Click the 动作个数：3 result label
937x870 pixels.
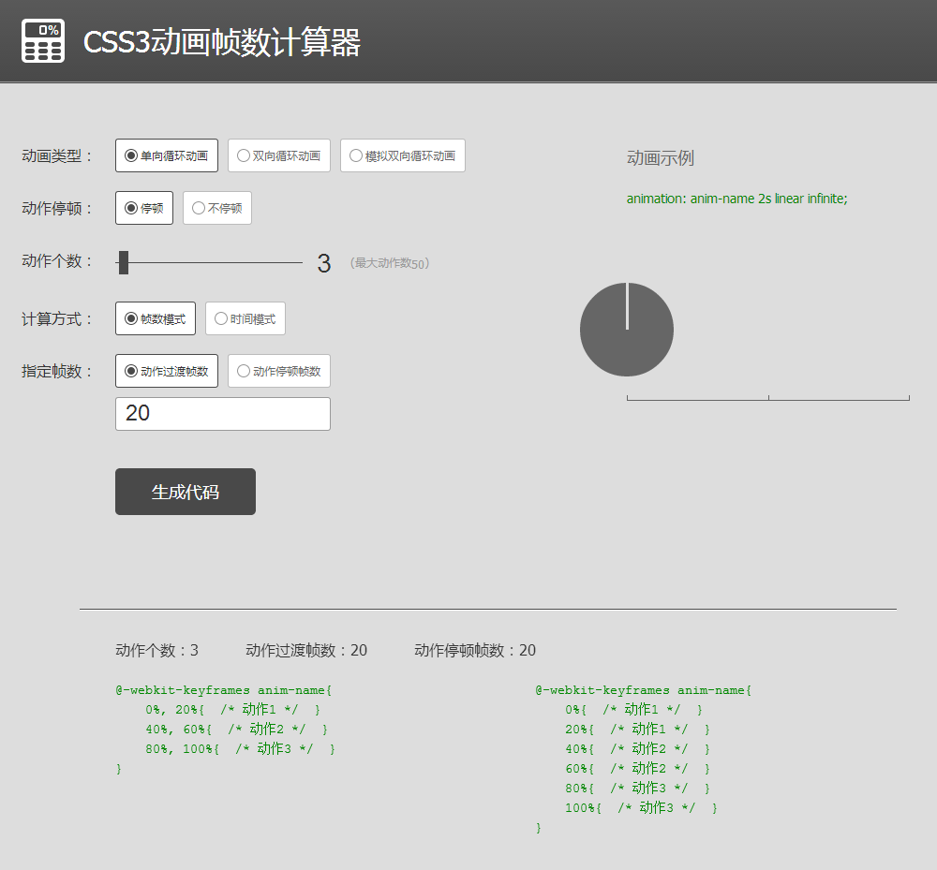156,649
